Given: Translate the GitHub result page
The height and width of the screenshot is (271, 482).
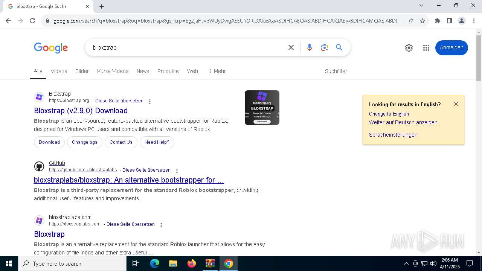Looking at the screenshot, I should [146, 170].
